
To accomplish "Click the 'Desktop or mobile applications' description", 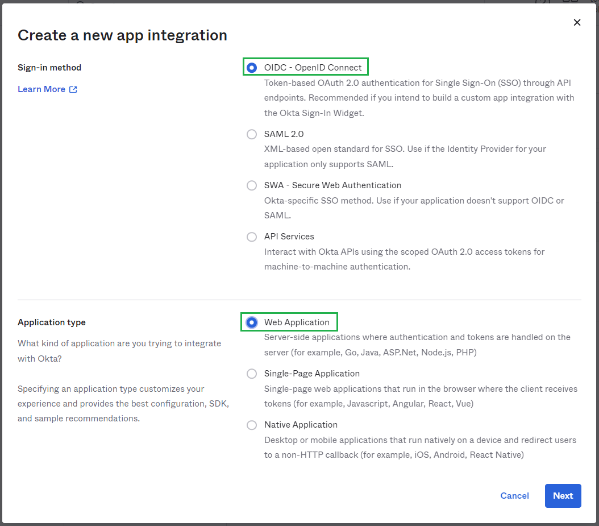I will point(420,448).
